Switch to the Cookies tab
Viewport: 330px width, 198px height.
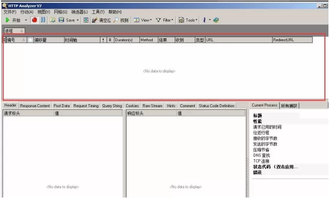coord(132,106)
